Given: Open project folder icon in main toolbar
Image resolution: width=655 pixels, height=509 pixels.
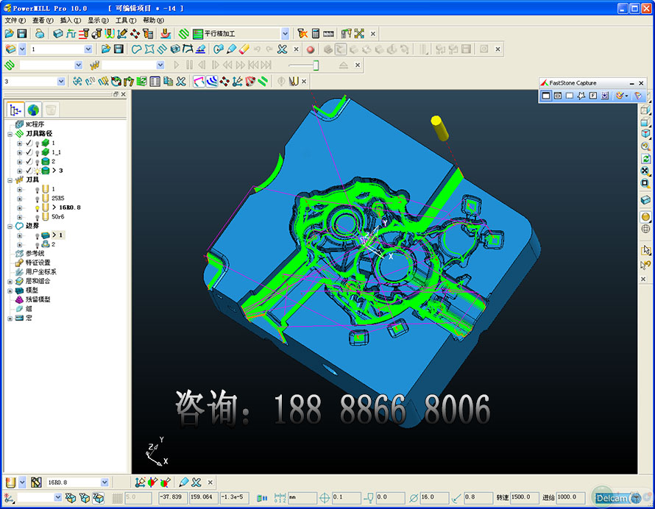Looking at the screenshot, I should [9, 34].
